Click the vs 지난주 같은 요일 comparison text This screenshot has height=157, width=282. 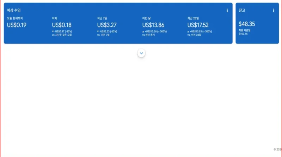coord(62,35)
